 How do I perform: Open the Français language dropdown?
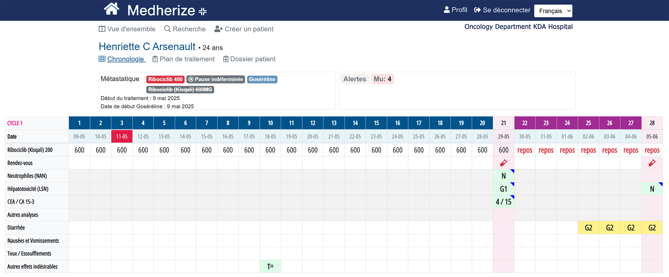click(x=553, y=11)
